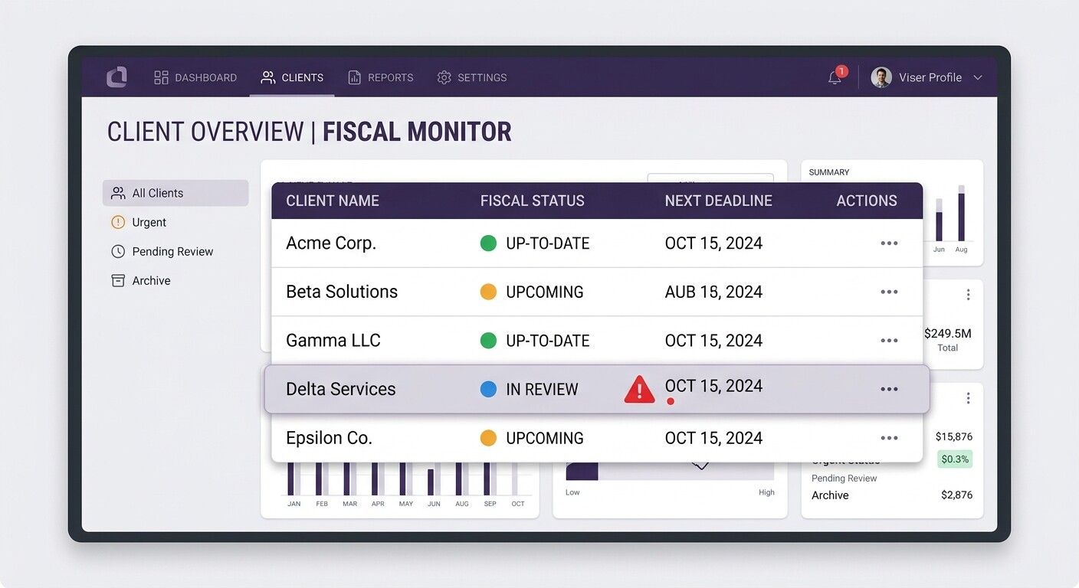Sort by the FISCAL STATUS column header
Image resolution: width=1079 pixels, height=588 pixels.
coord(533,201)
